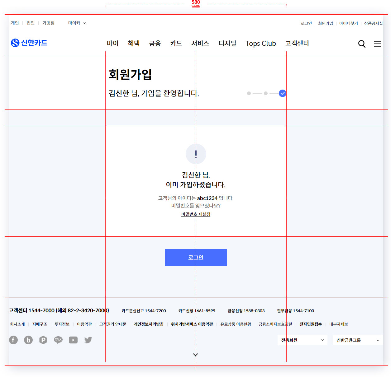Screen dimensions: 391x377
Task: Open the 유료상품 이용현황 link
Action: 236,324
